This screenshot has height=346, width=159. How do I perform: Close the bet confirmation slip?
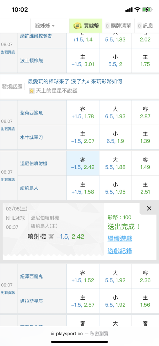pos(149,208)
